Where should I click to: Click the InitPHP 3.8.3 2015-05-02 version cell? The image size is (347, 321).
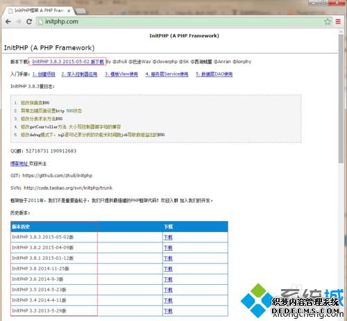coord(54,237)
